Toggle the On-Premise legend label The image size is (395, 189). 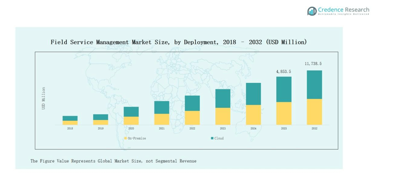click(136, 138)
